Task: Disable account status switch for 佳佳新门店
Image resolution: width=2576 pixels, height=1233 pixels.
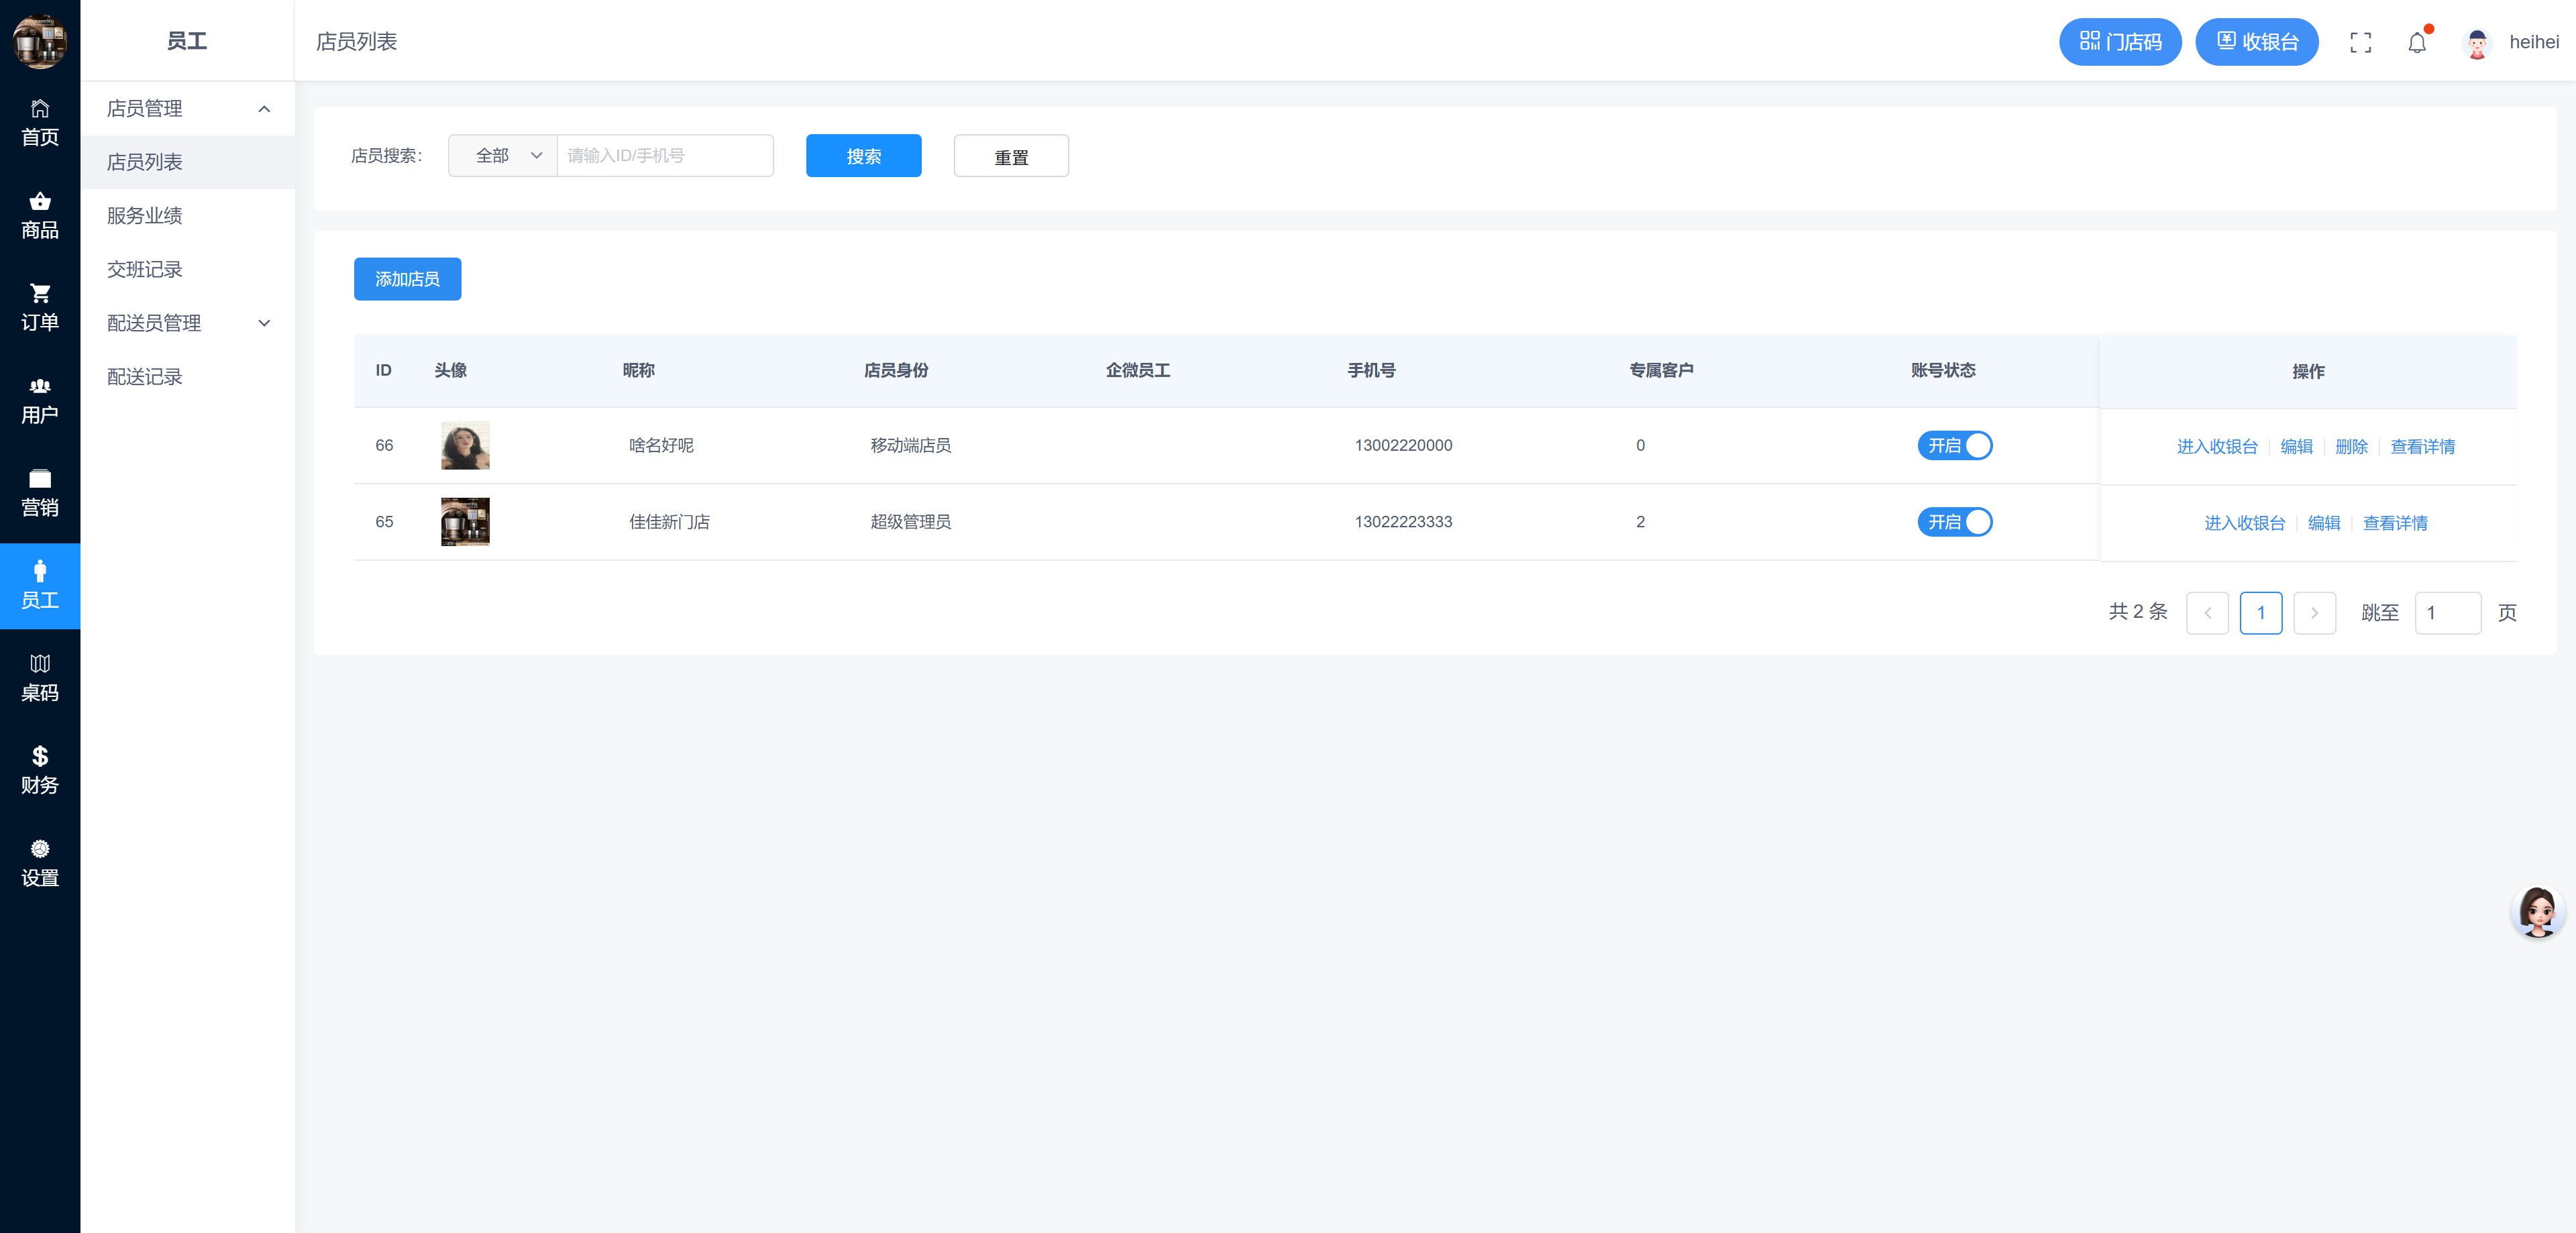Action: 1954,522
